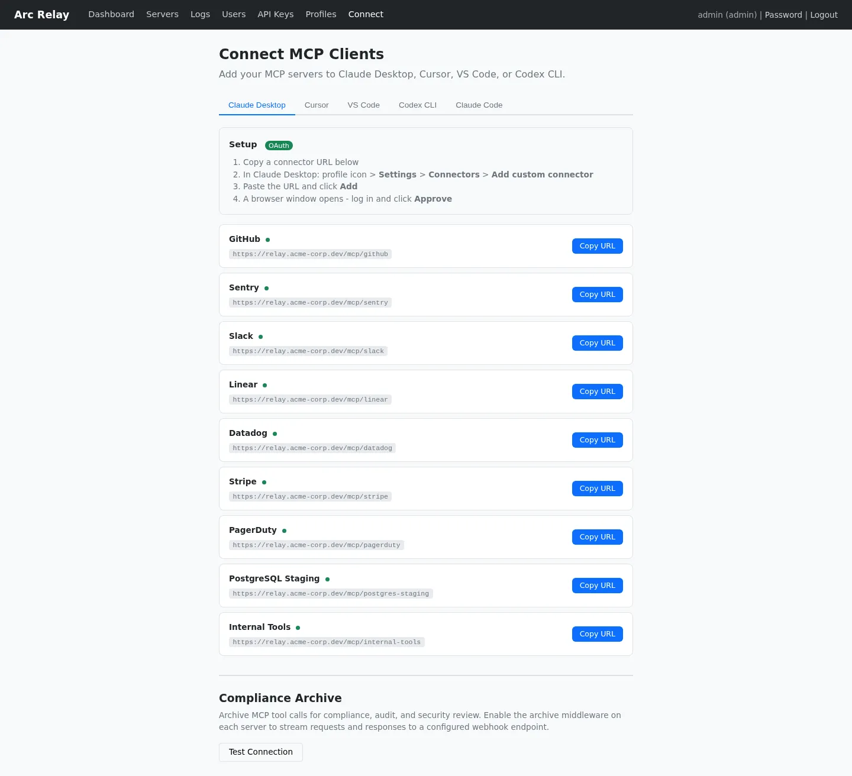Click the OAuth badge in Setup
The height and width of the screenshot is (776, 852).
[x=279, y=145]
